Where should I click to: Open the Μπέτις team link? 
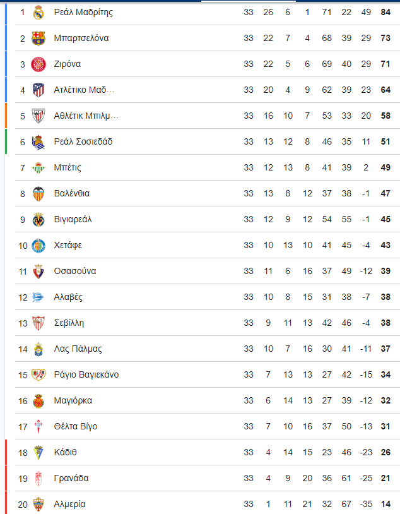click(x=68, y=167)
